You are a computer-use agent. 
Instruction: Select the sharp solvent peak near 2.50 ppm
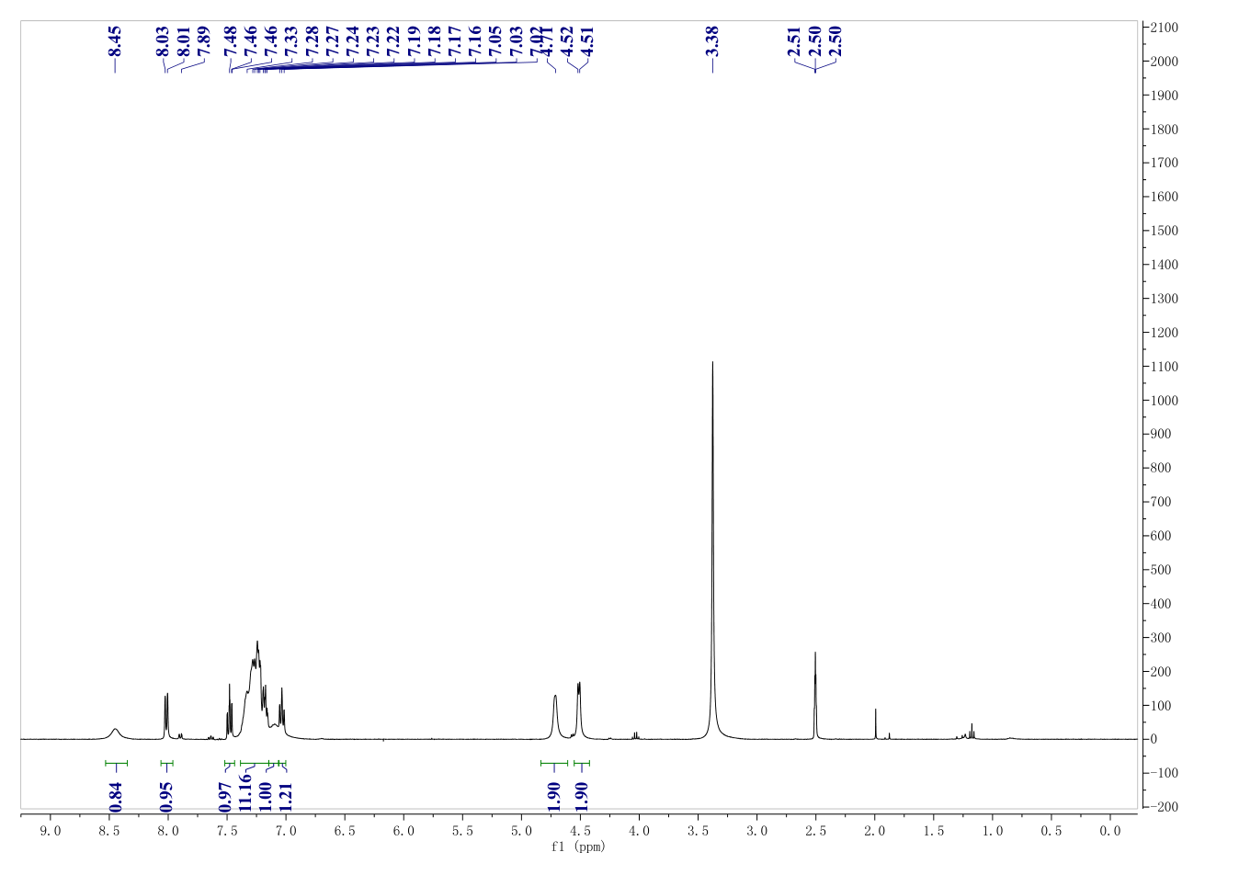tap(815, 696)
